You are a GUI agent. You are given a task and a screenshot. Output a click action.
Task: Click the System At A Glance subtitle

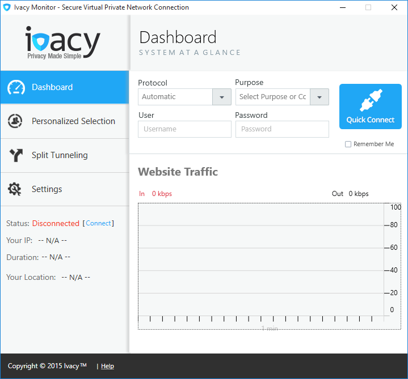point(190,53)
